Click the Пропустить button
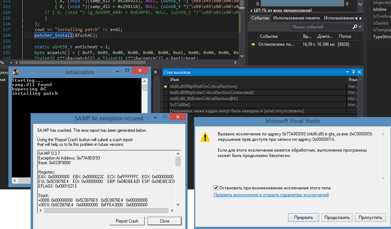The width and height of the screenshot is (391, 229). click(x=370, y=217)
